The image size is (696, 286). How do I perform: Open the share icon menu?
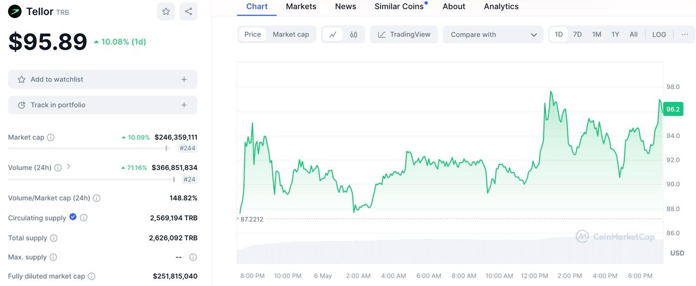pos(188,11)
